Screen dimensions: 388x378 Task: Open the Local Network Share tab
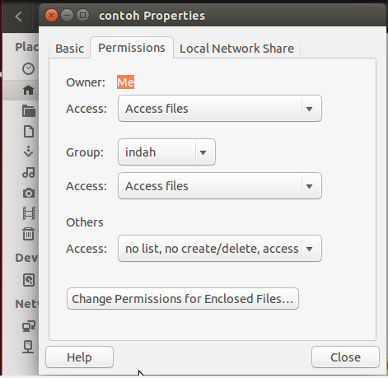coord(236,49)
